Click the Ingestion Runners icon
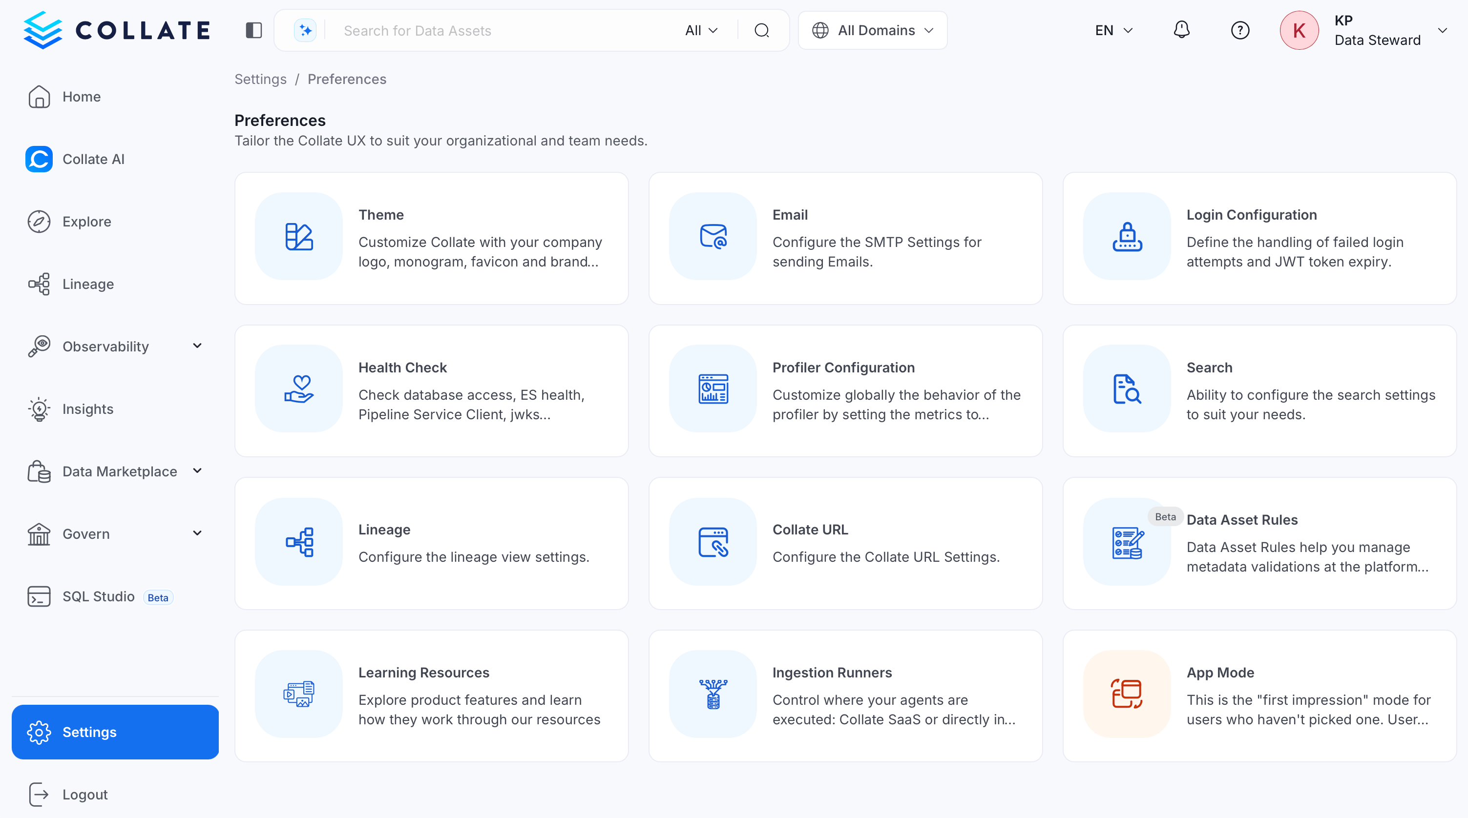Screen dimensions: 1468x818 (x=713, y=694)
